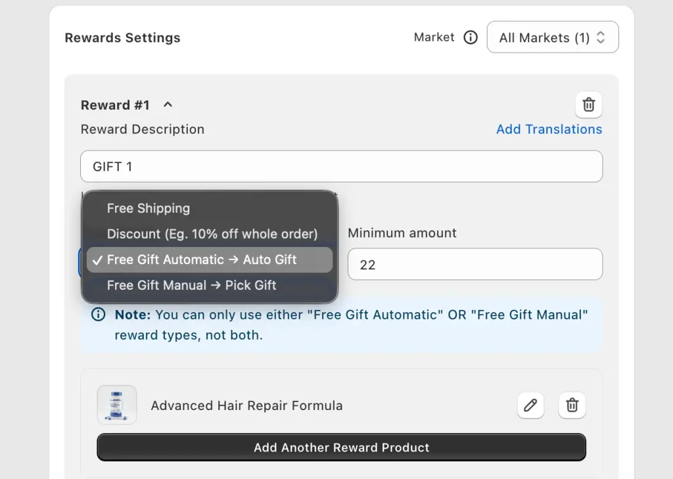
Task: Open the Add Translations link
Action: coord(549,129)
